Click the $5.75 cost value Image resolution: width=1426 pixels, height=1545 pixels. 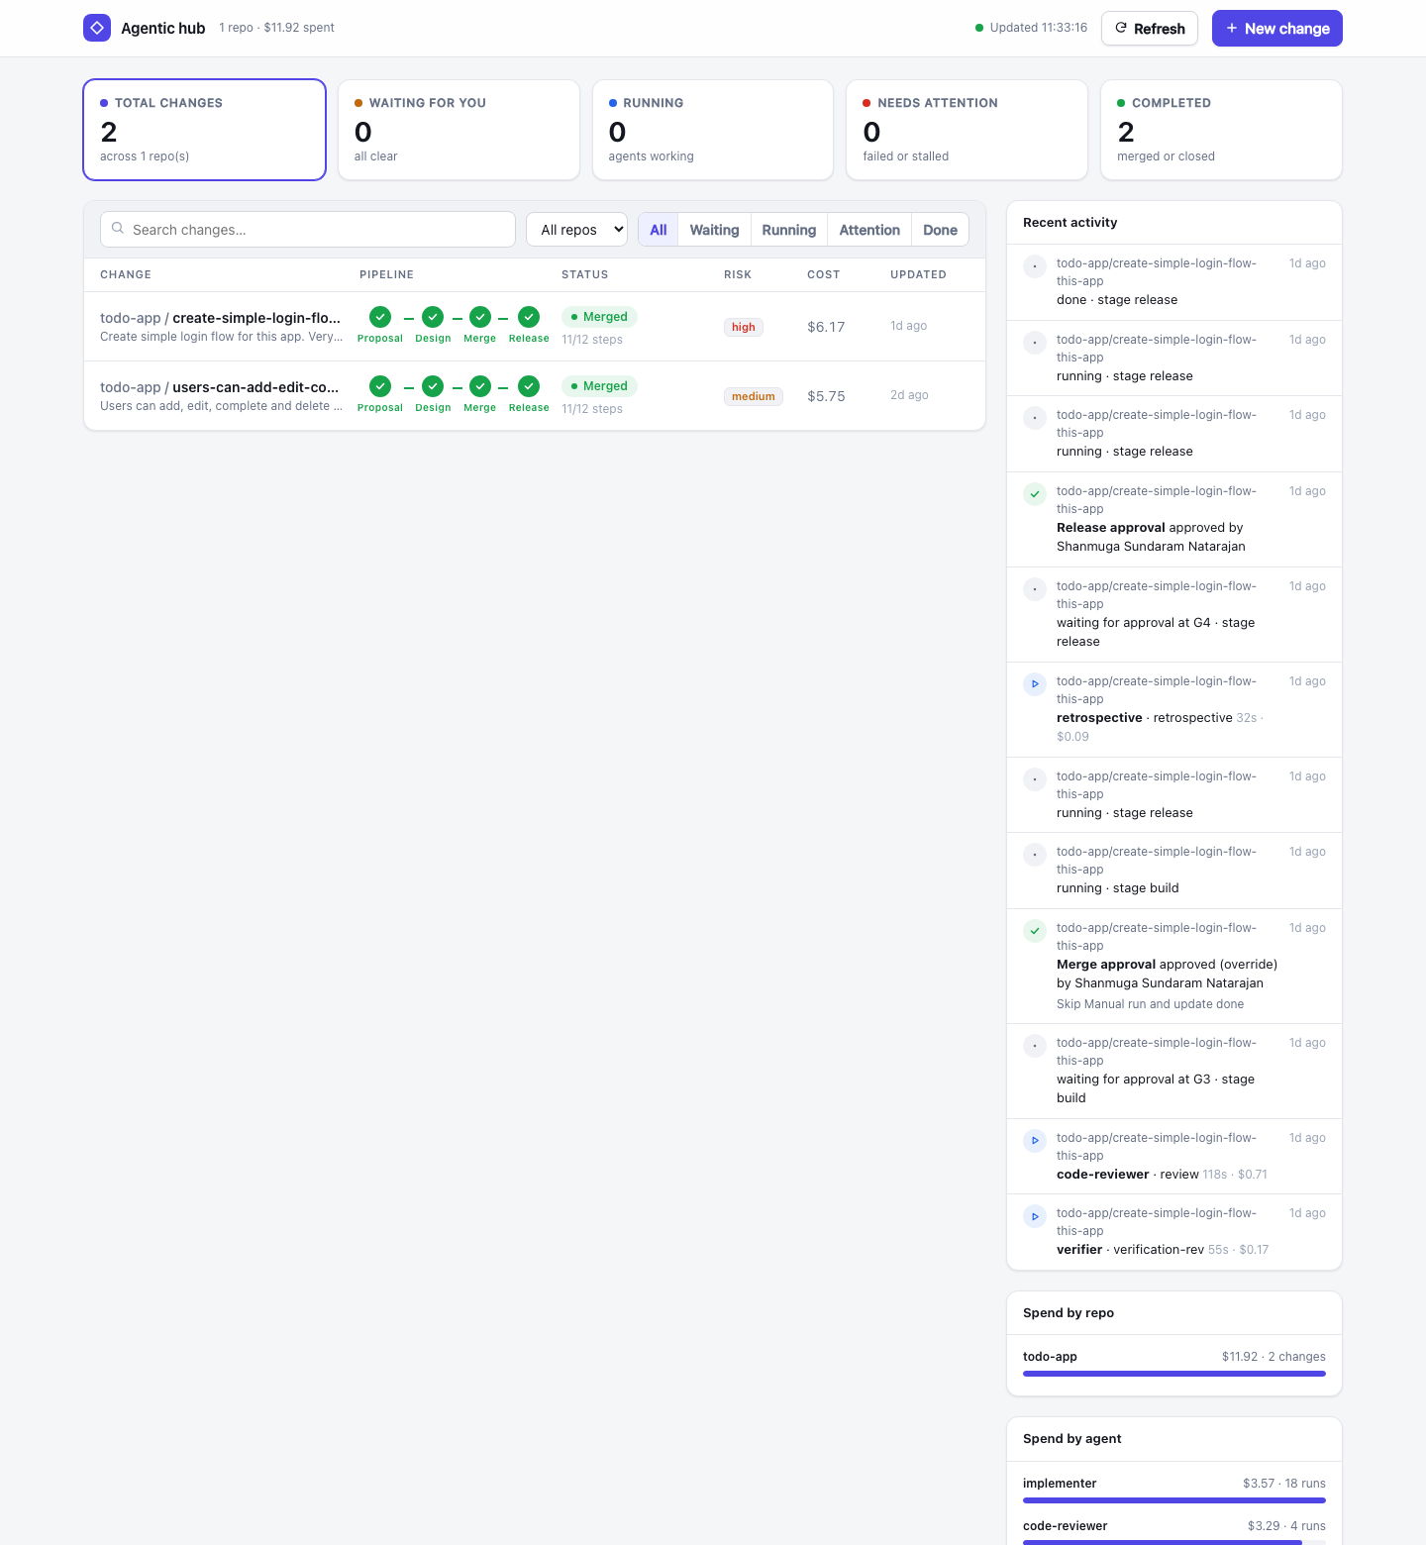(x=826, y=396)
